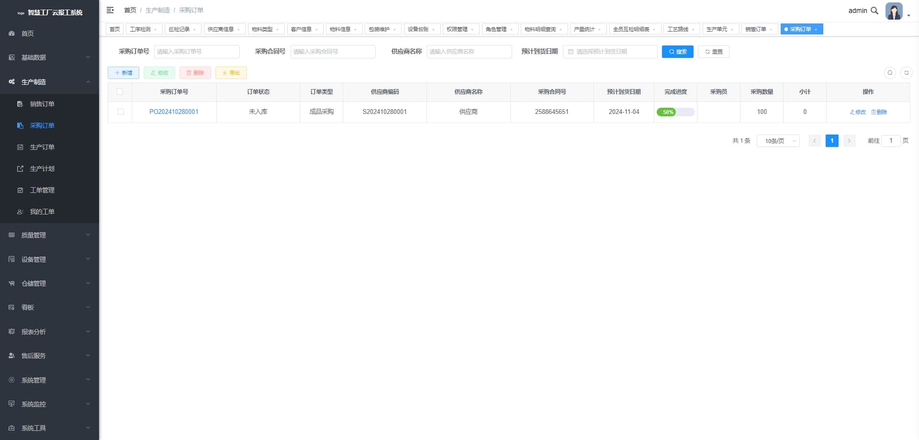Open the 预计到货日期 date picker

(x=610, y=52)
